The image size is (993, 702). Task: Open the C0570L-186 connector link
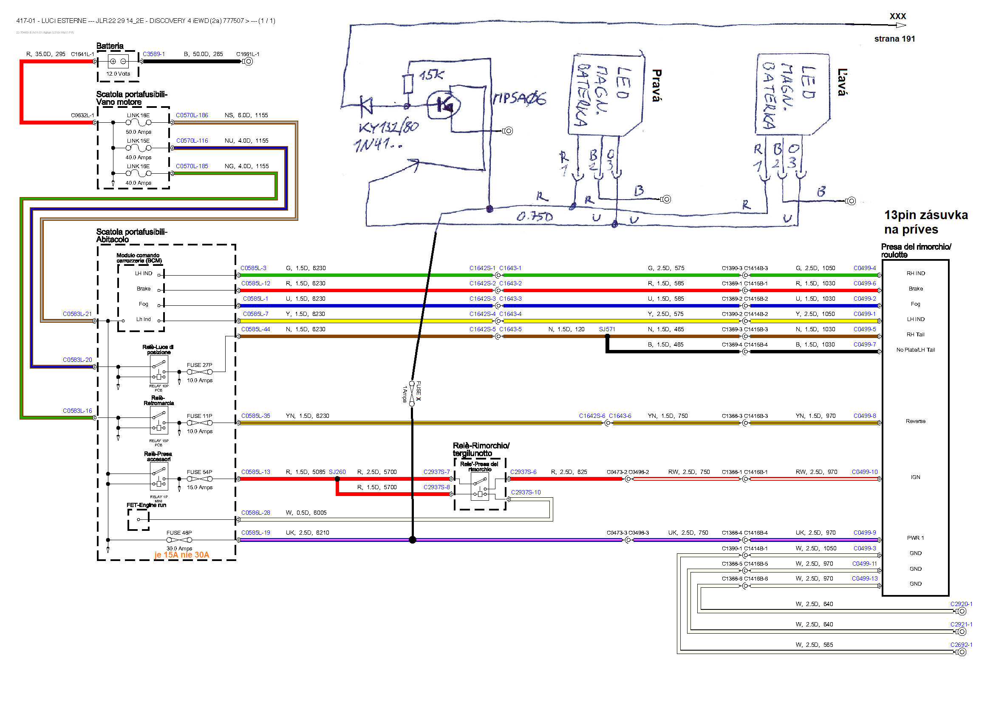point(192,116)
